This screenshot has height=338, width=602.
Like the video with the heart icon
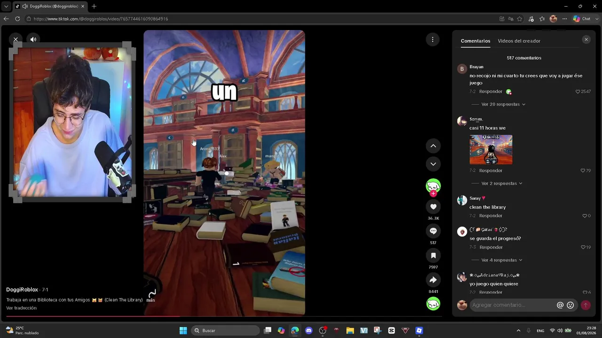click(x=433, y=207)
